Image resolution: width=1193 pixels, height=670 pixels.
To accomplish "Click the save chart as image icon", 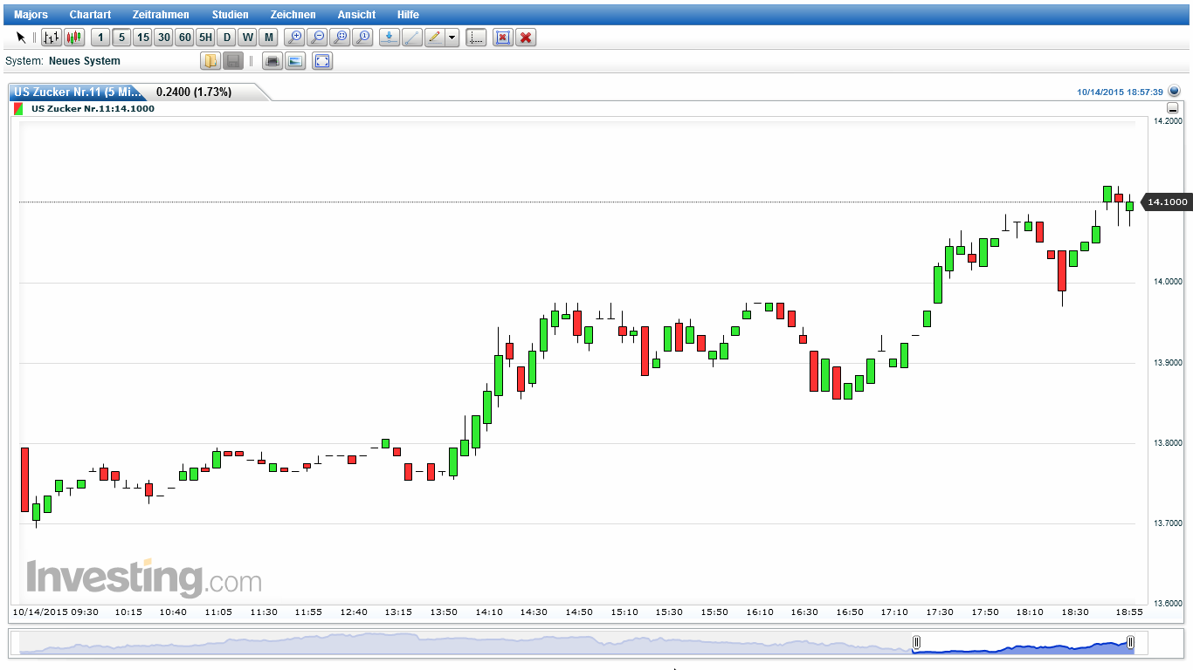I will pyautogui.click(x=295, y=61).
